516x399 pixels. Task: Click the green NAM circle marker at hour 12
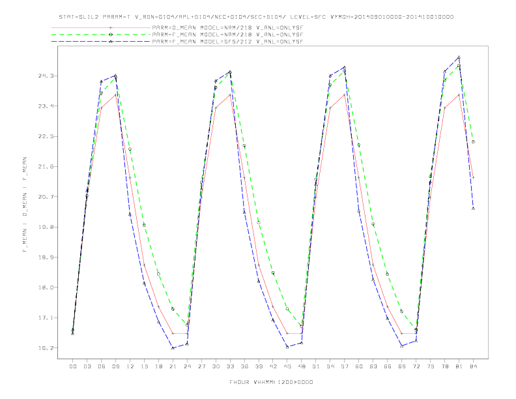pyautogui.click(x=130, y=149)
